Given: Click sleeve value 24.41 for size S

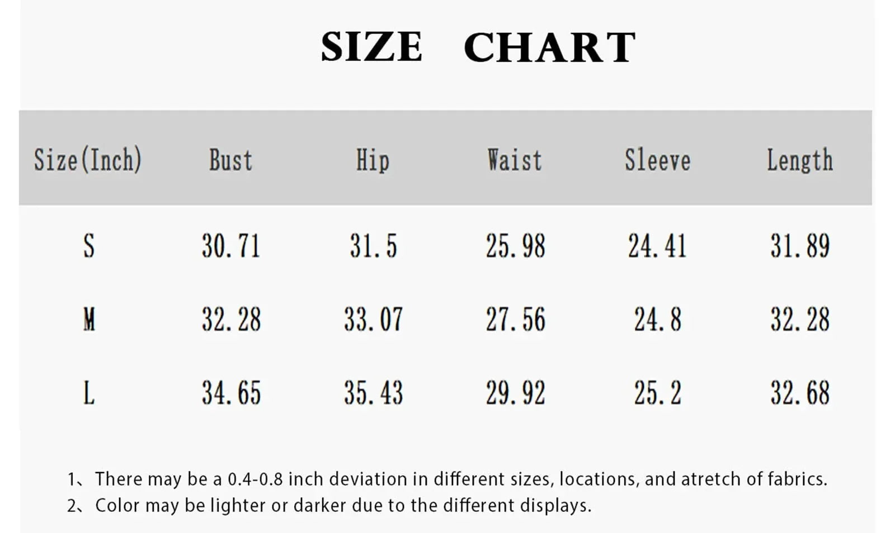Looking at the screenshot, I should point(657,246).
